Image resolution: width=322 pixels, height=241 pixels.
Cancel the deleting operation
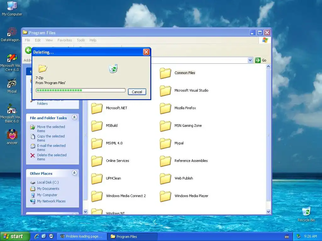137,92
